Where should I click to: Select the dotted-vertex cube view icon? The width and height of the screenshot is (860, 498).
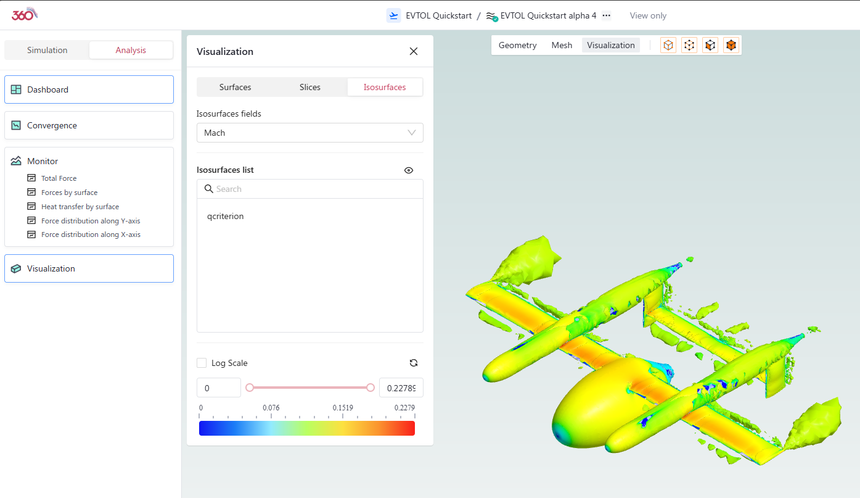(x=689, y=45)
